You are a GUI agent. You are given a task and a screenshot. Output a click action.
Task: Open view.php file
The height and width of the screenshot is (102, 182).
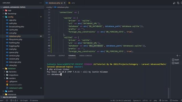point(13,65)
